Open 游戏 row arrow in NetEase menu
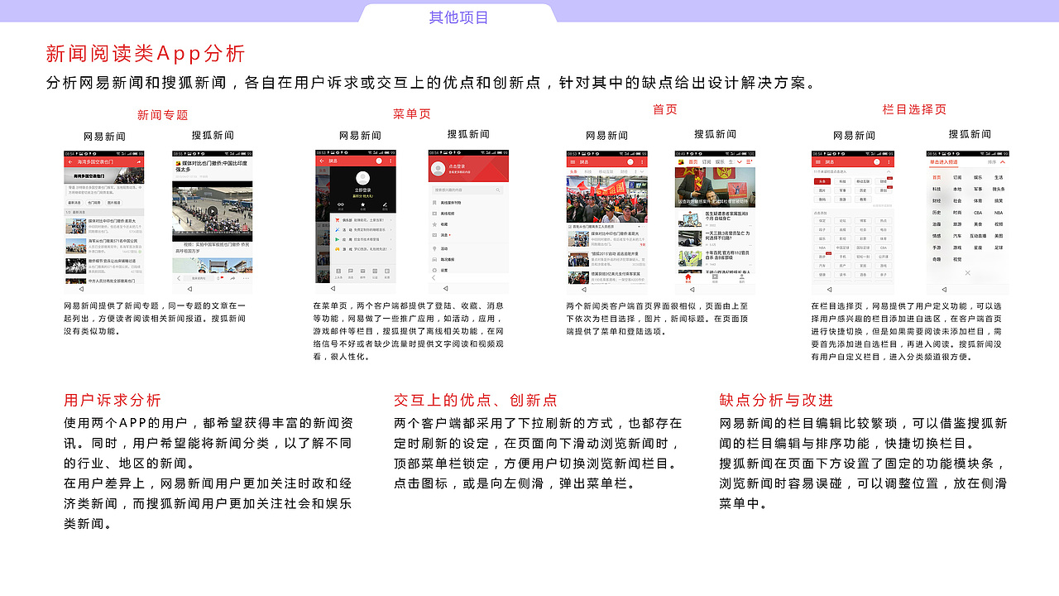1059x596 pixels. [391, 249]
